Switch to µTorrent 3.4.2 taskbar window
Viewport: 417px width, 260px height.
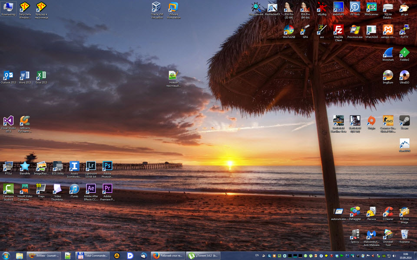click(203, 256)
